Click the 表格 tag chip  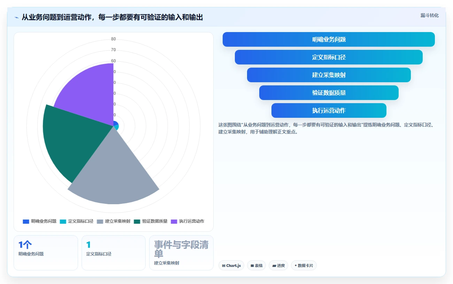[x=256, y=266]
